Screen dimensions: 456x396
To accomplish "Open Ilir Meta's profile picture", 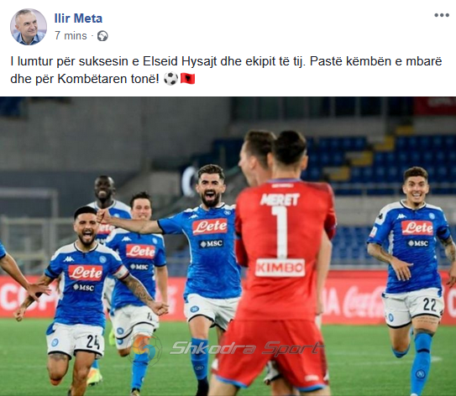I will pos(29,27).
